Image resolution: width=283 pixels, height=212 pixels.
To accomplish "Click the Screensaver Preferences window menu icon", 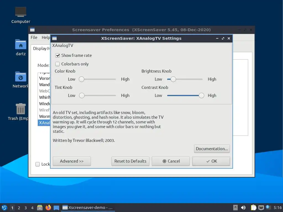I will [32, 30].
